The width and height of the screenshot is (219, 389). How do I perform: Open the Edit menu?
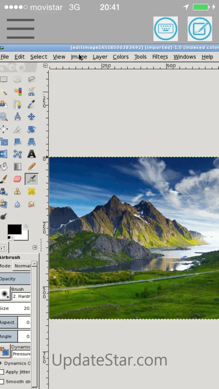pos(20,57)
